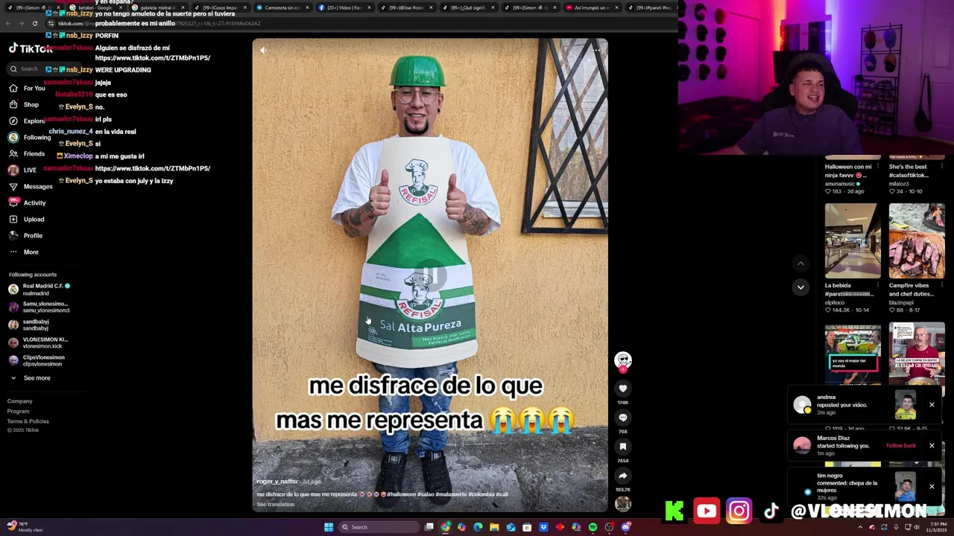Click the Windows taskbar Search box
954x536 pixels.
point(377,527)
